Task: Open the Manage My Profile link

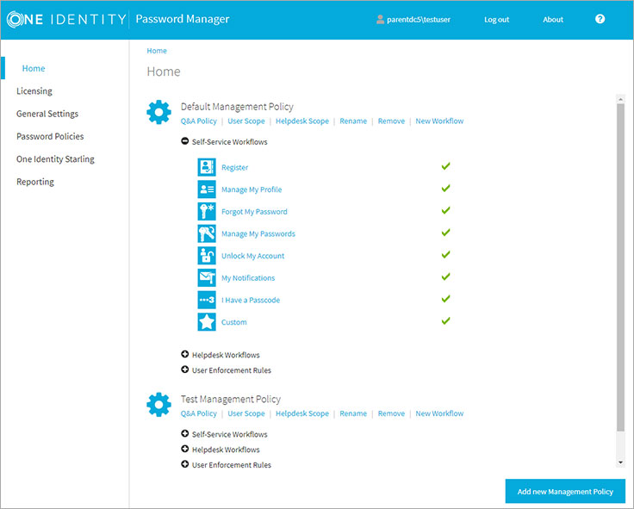Action: pos(252,189)
